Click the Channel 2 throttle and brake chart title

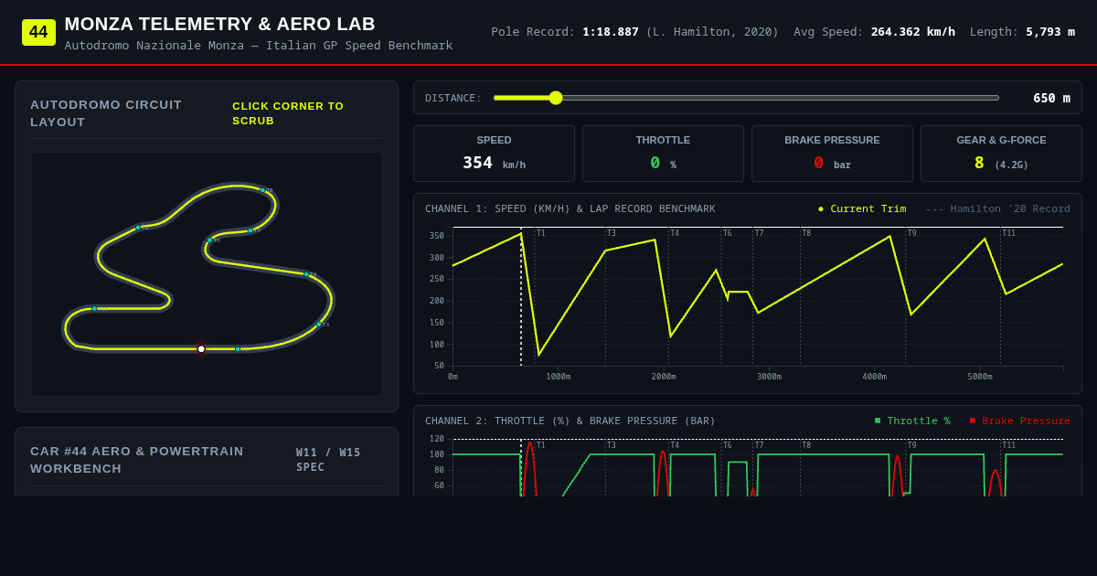pyautogui.click(x=570, y=421)
